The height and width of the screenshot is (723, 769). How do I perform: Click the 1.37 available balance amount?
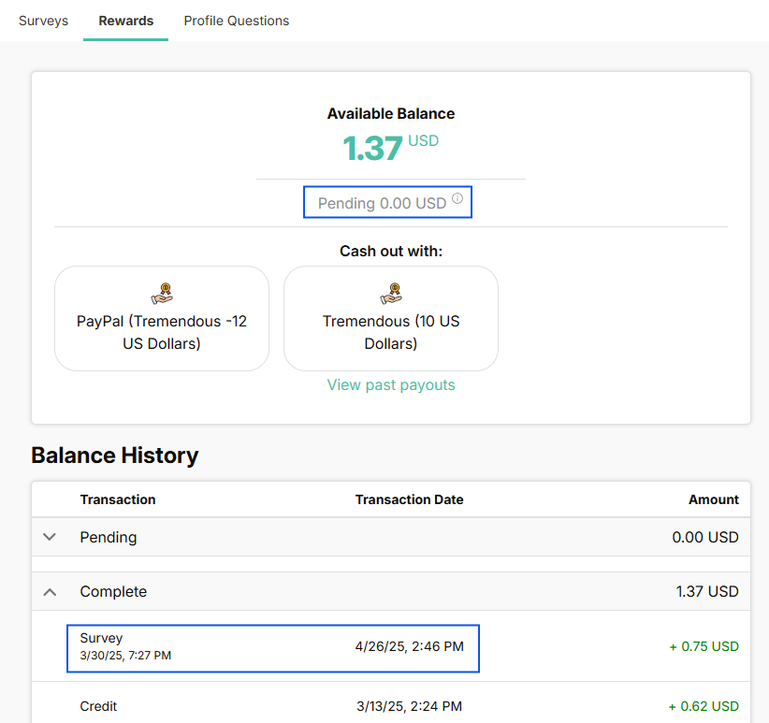pyautogui.click(x=372, y=148)
